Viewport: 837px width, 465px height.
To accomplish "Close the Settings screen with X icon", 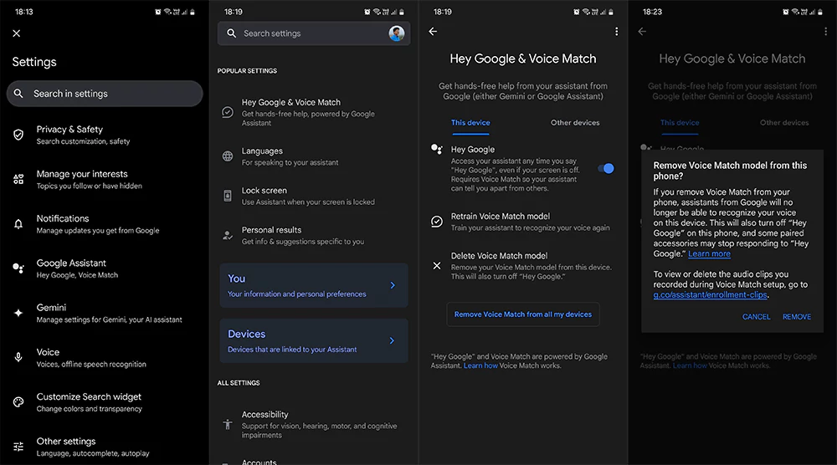I will [17, 33].
